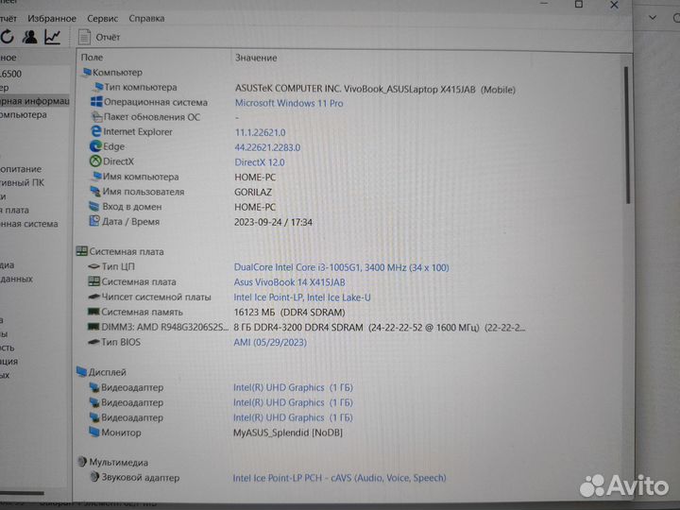Open the 11.1.22621.0 Internet Explorer version link
Viewport: 680px width, 510px height.
(260, 133)
